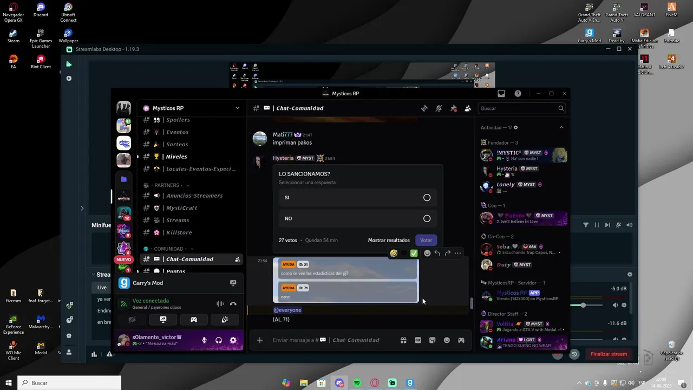Expand the Streamlabs left sidebar arrow
Screen dimensions: 693x390
[x=82, y=208]
